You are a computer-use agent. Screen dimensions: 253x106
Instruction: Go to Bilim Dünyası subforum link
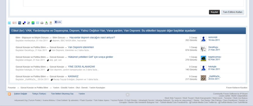59,38
